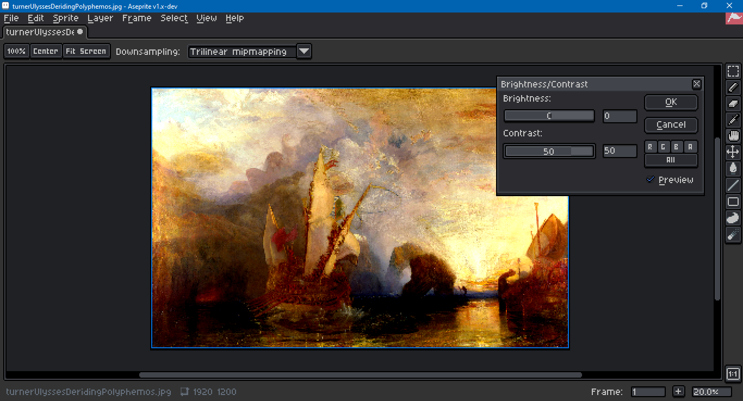Open the Downsampling dropdown arrow

(x=304, y=52)
